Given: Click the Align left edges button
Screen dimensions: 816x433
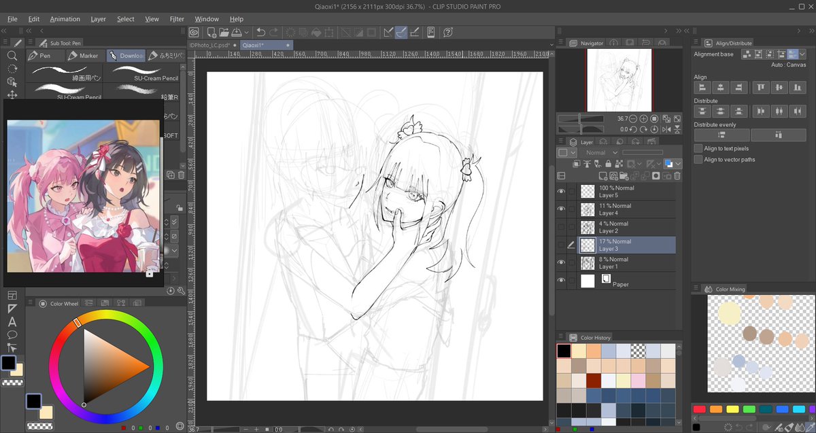Looking at the screenshot, I should (701, 88).
